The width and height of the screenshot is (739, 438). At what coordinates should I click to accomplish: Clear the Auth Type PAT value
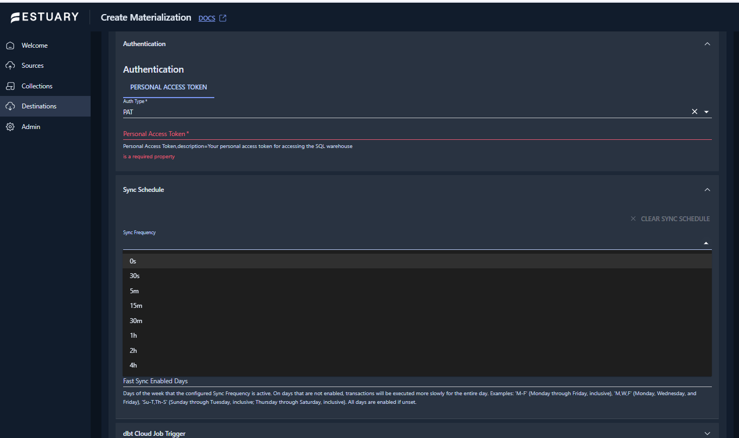(695, 112)
